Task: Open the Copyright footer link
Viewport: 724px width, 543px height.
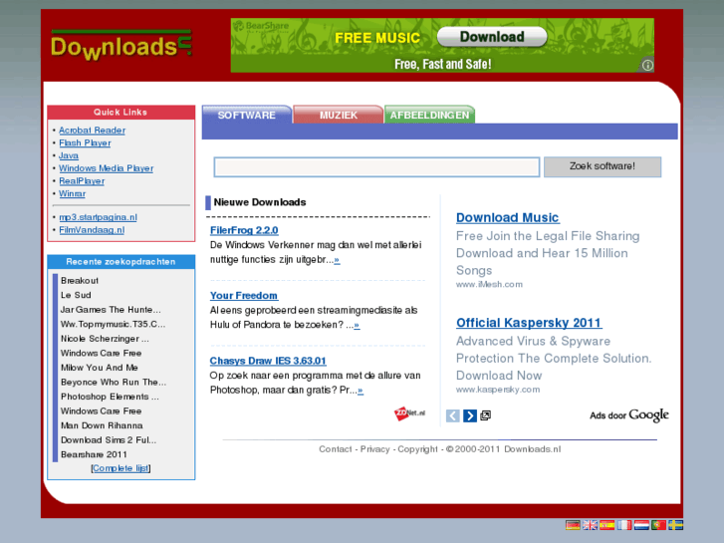Action: [417, 449]
